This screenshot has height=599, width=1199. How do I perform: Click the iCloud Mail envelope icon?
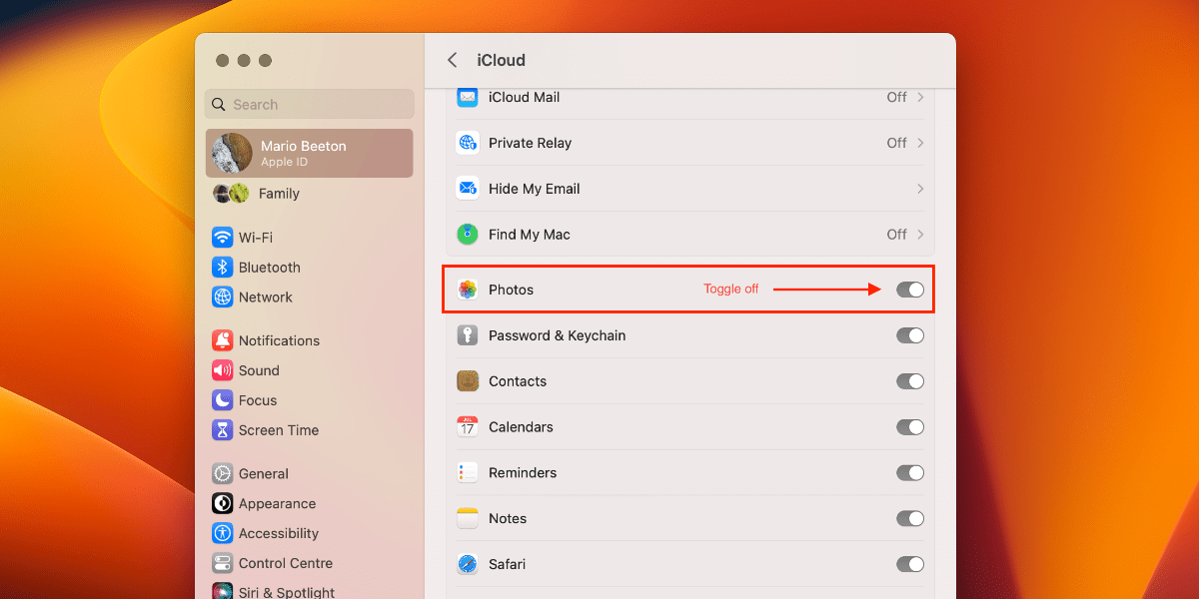click(467, 97)
